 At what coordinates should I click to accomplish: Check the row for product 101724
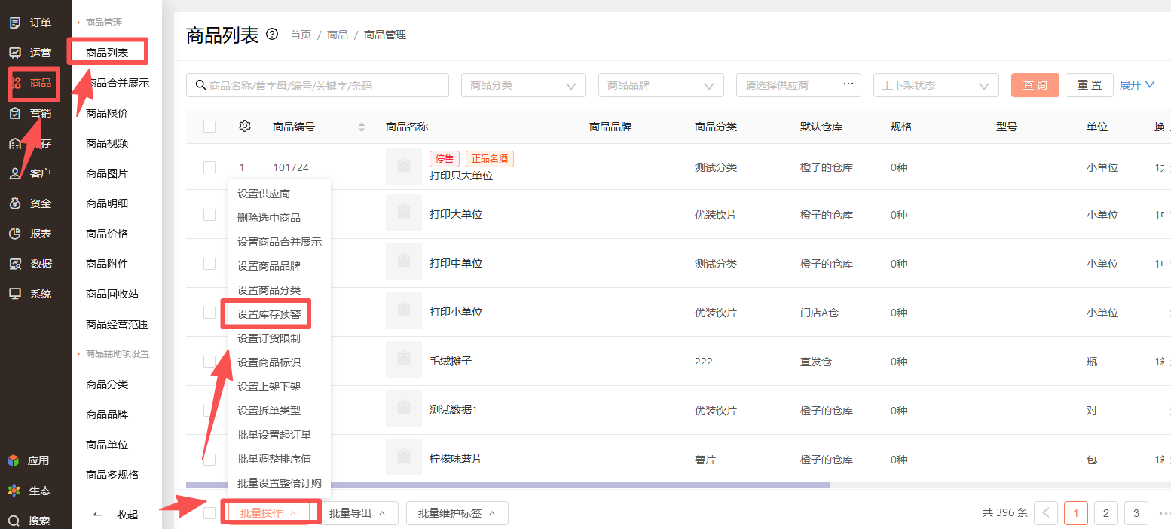[x=209, y=167]
